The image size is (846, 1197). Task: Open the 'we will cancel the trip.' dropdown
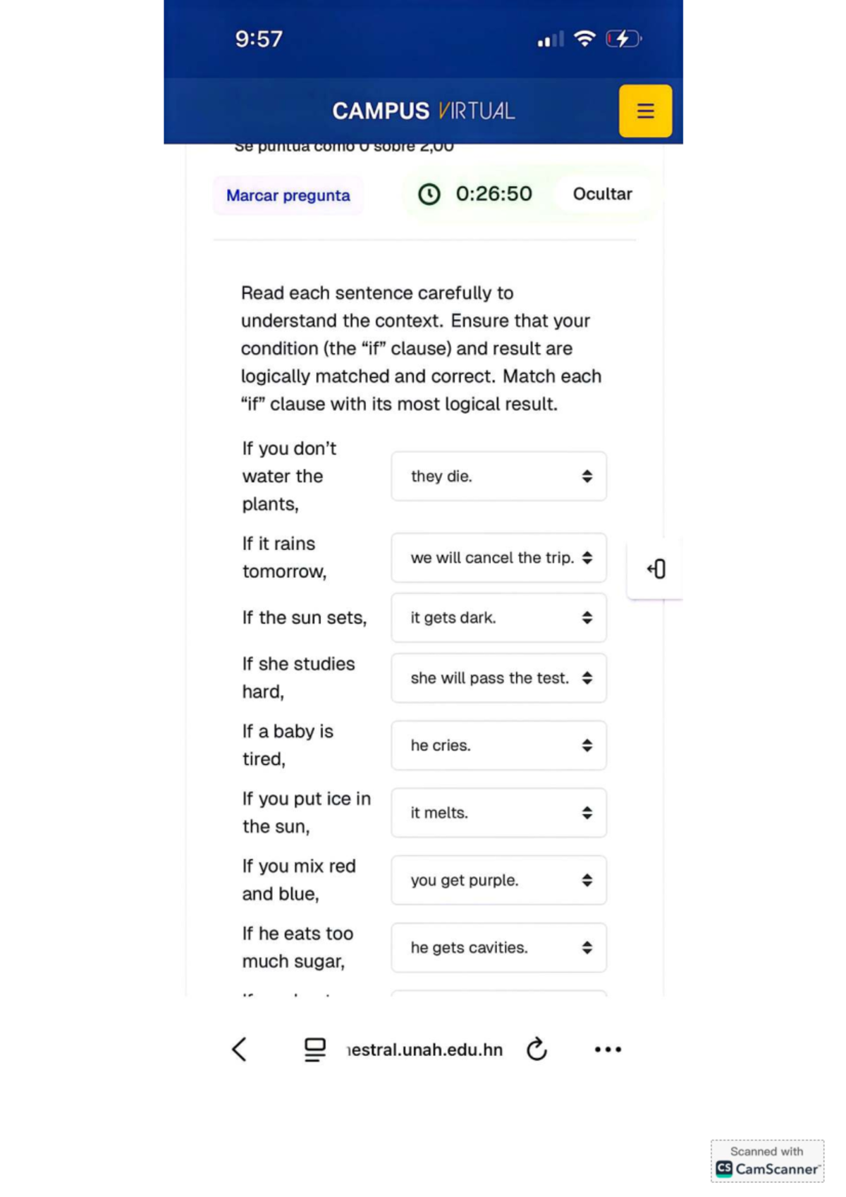498,558
